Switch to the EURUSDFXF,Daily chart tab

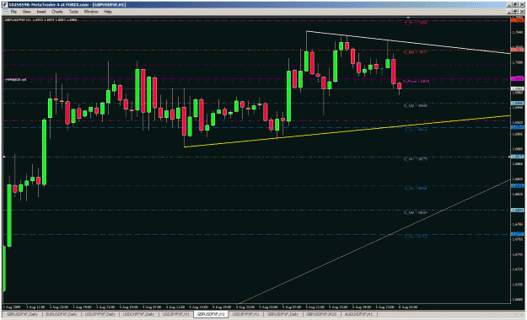pyautogui.click(x=62, y=314)
